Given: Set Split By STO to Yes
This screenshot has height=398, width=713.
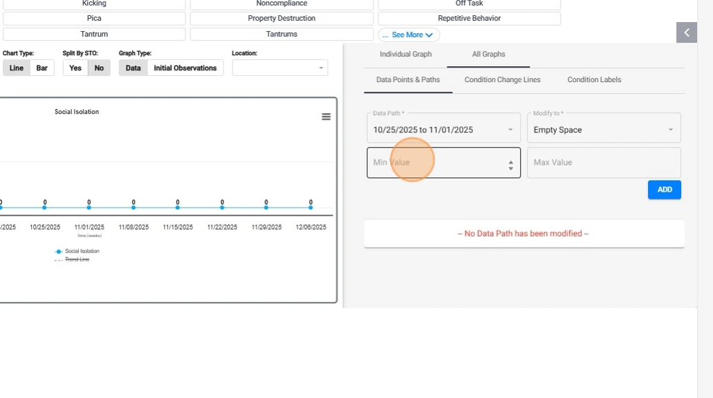Looking at the screenshot, I should [75, 68].
